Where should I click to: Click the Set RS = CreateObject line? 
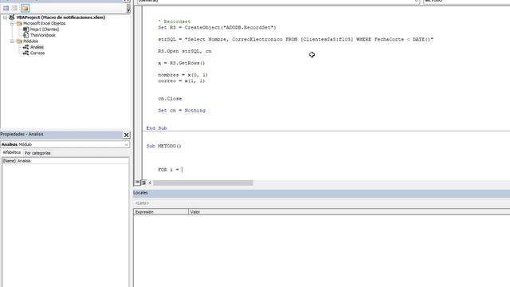tap(217, 28)
